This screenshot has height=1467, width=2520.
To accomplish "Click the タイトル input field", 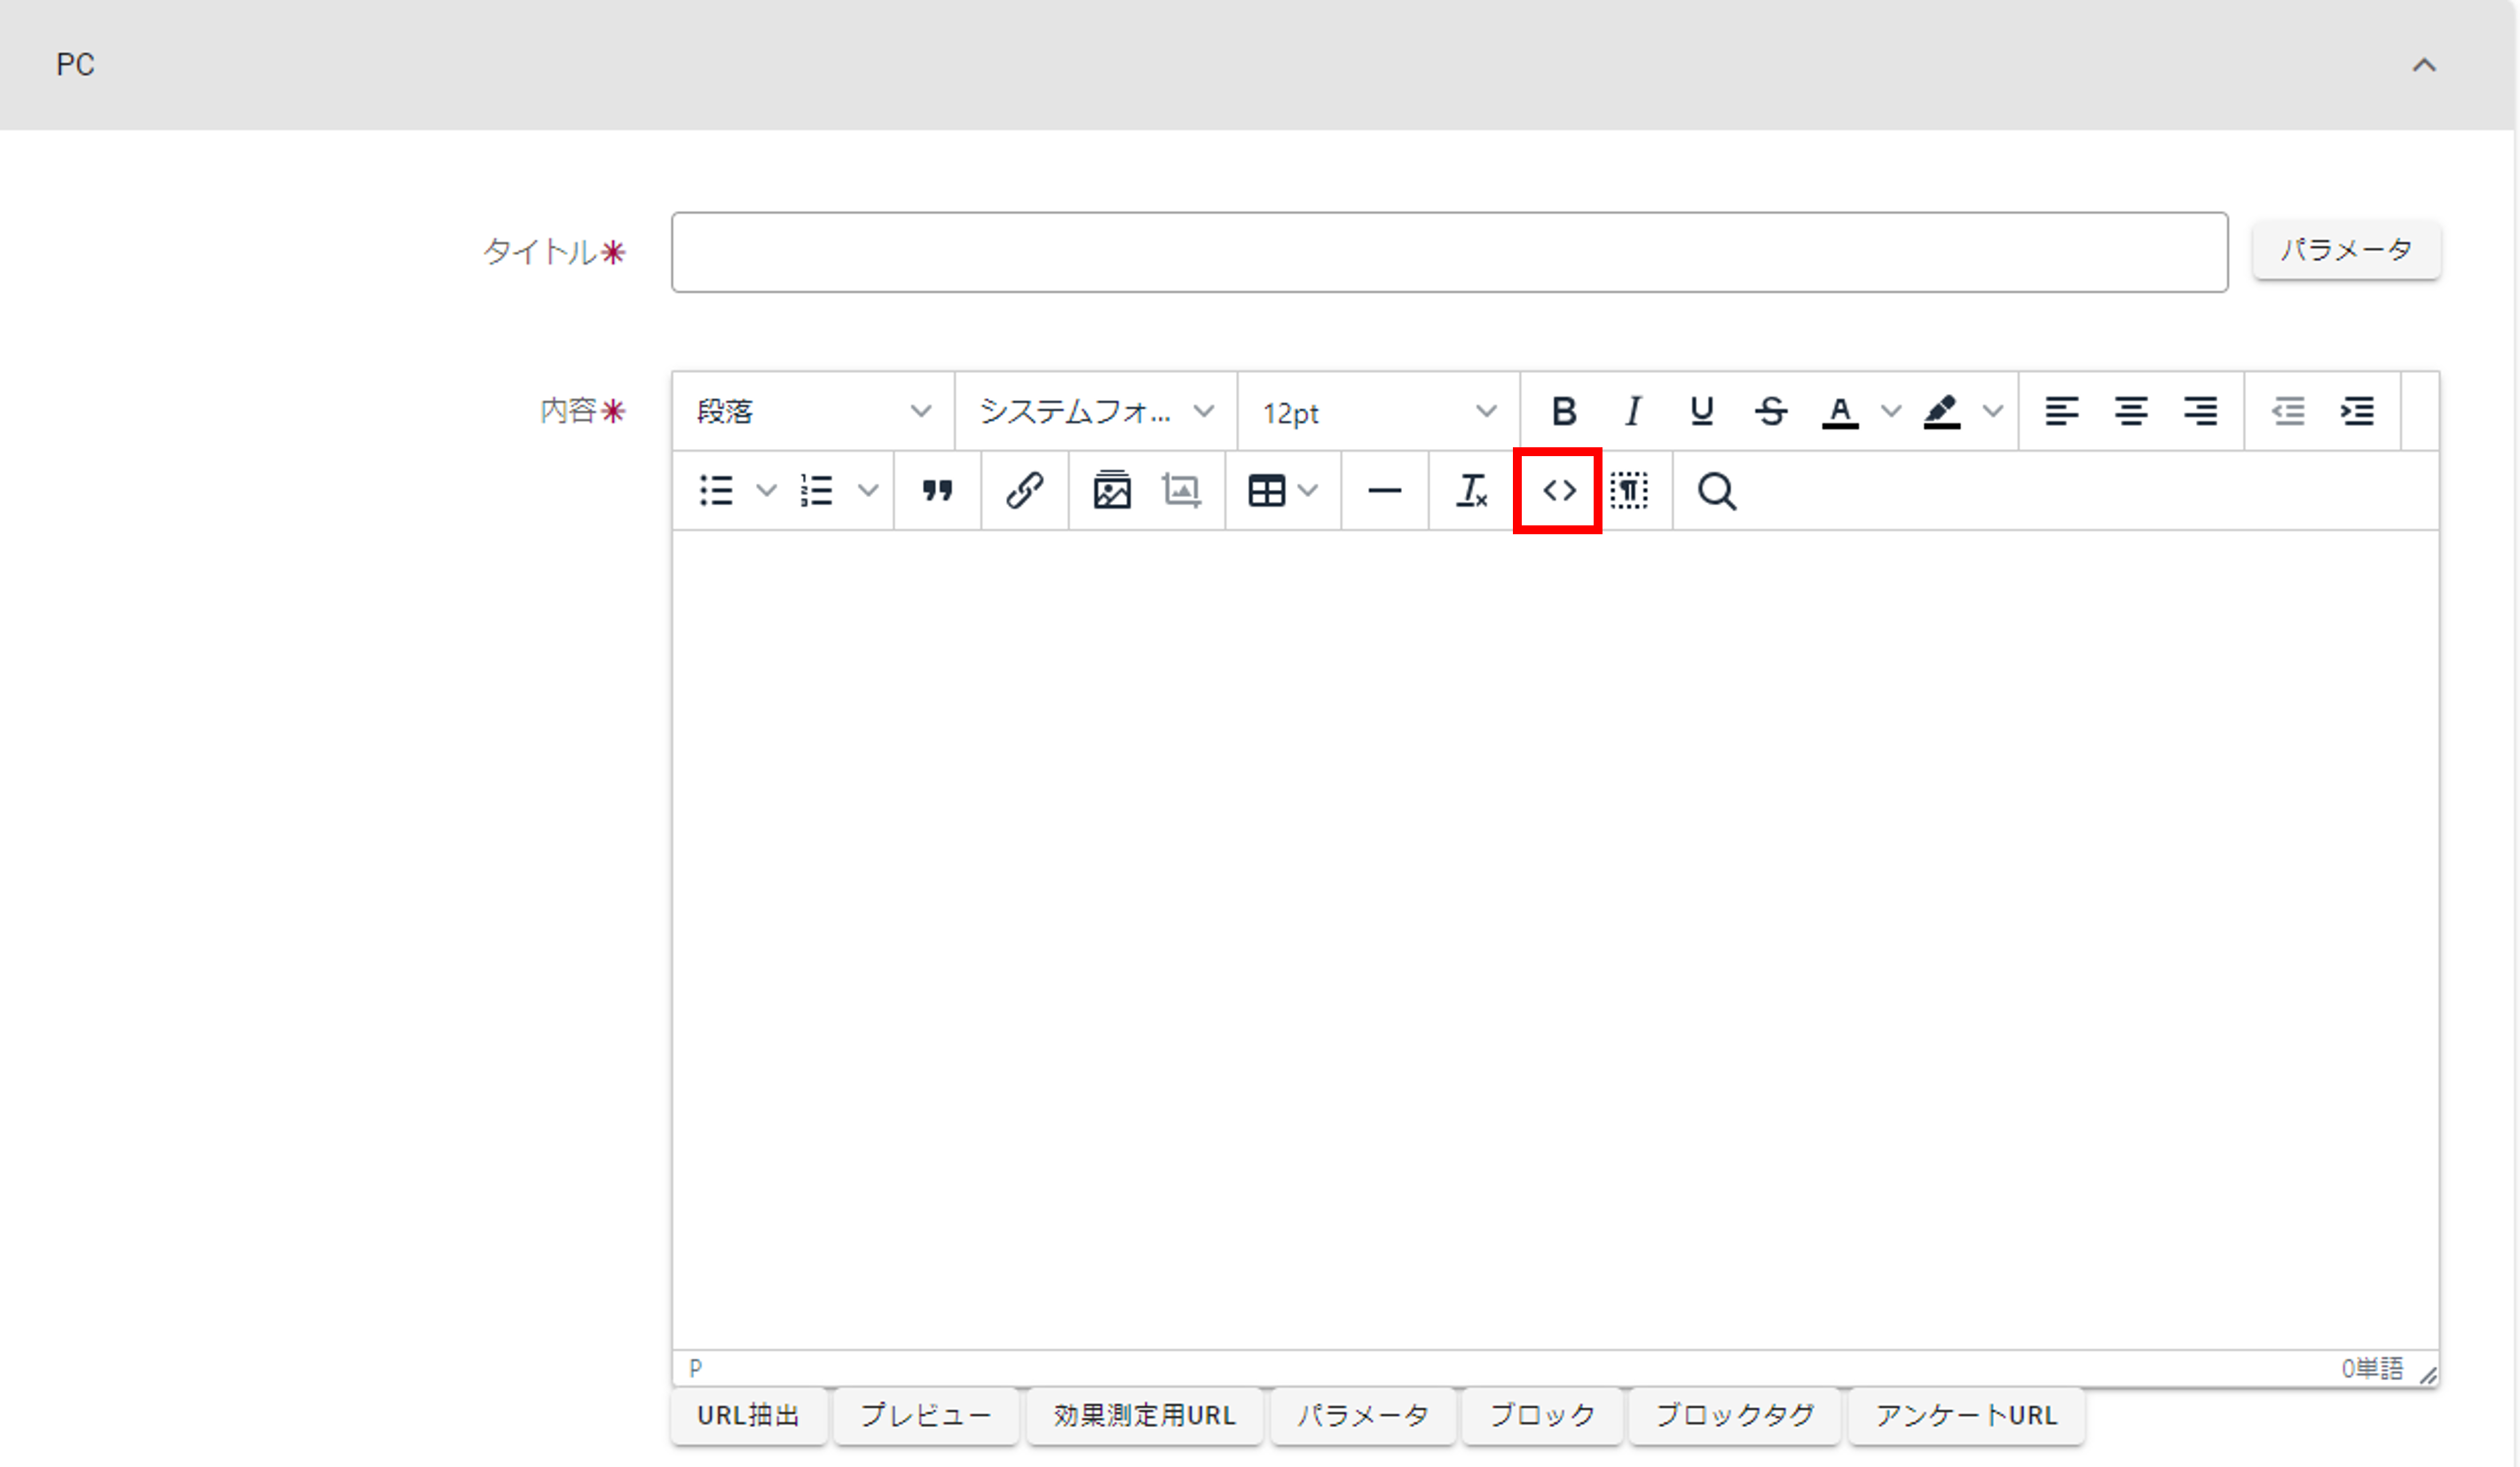I will click(1448, 252).
